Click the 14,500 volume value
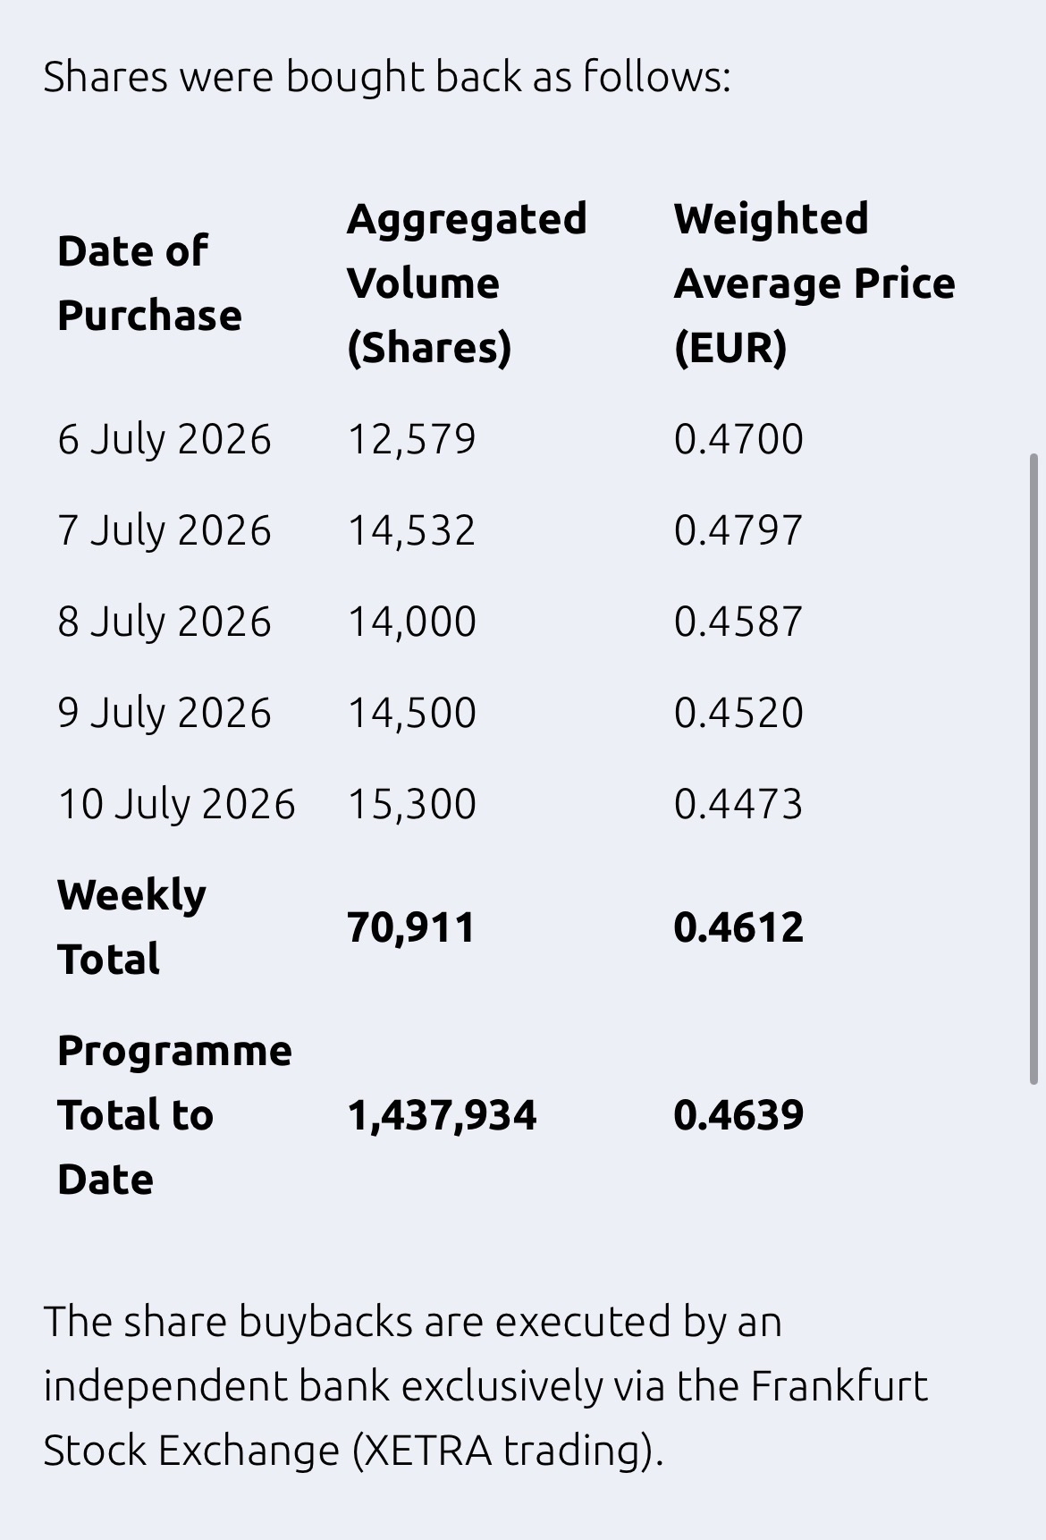1046x1540 pixels. pos(411,713)
